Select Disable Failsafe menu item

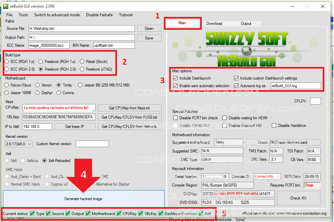[99, 15]
